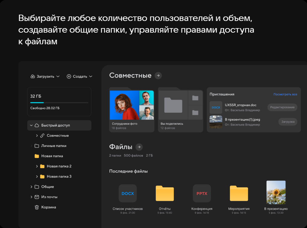Open the Загрузить dropdown arrow
The height and width of the screenshot is (228, 307).
pos(58,77)
